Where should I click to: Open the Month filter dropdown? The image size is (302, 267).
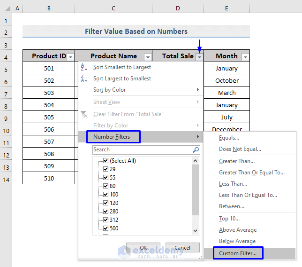tap(245, 57)
